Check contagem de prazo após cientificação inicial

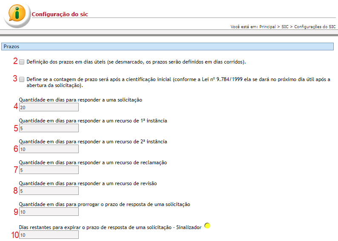point(22,79)
